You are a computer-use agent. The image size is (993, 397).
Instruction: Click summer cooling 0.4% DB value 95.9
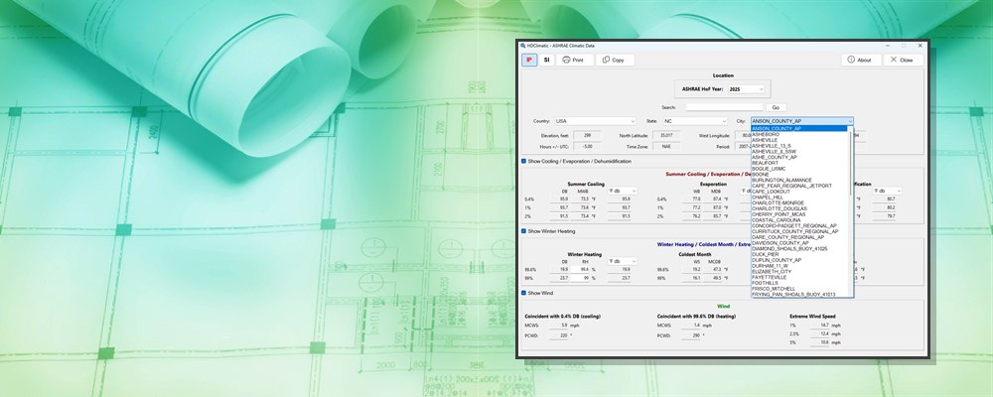[560, 198]
